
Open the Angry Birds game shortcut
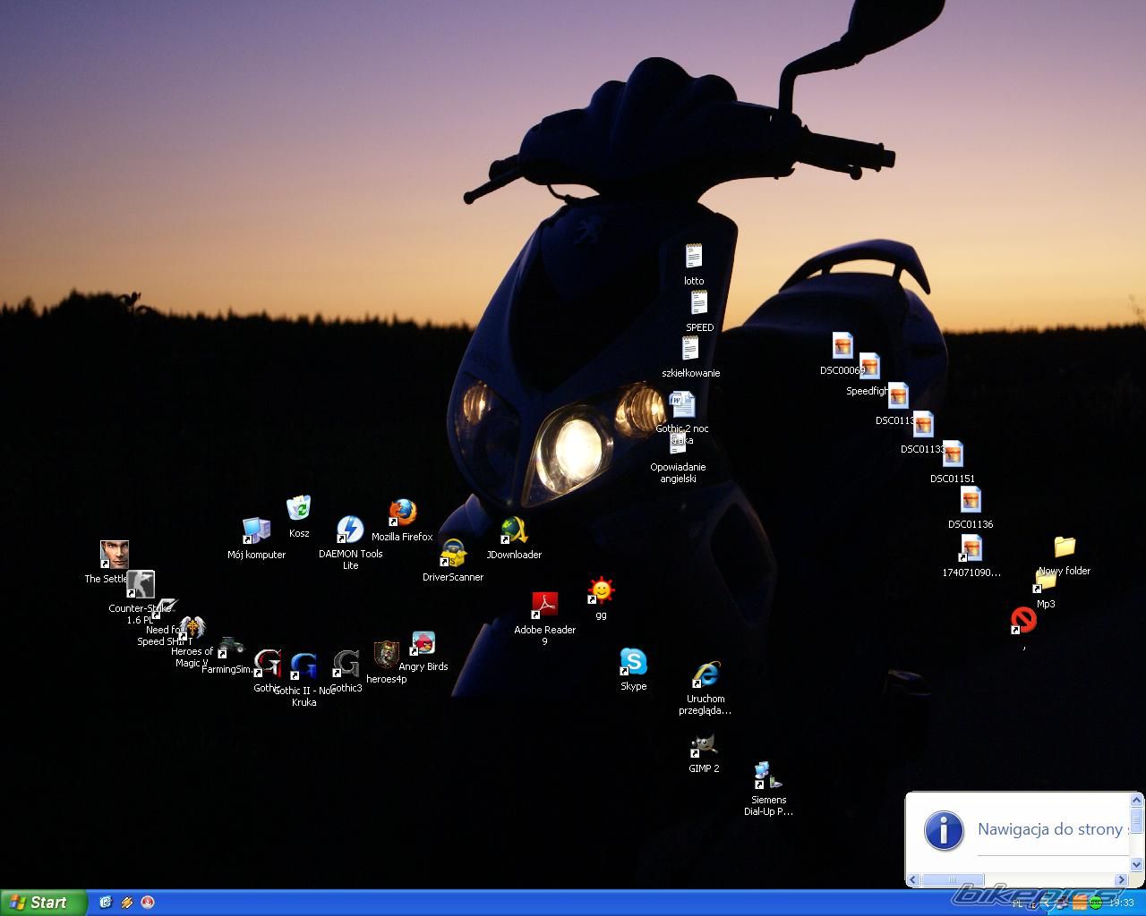(x=423, y=644)
